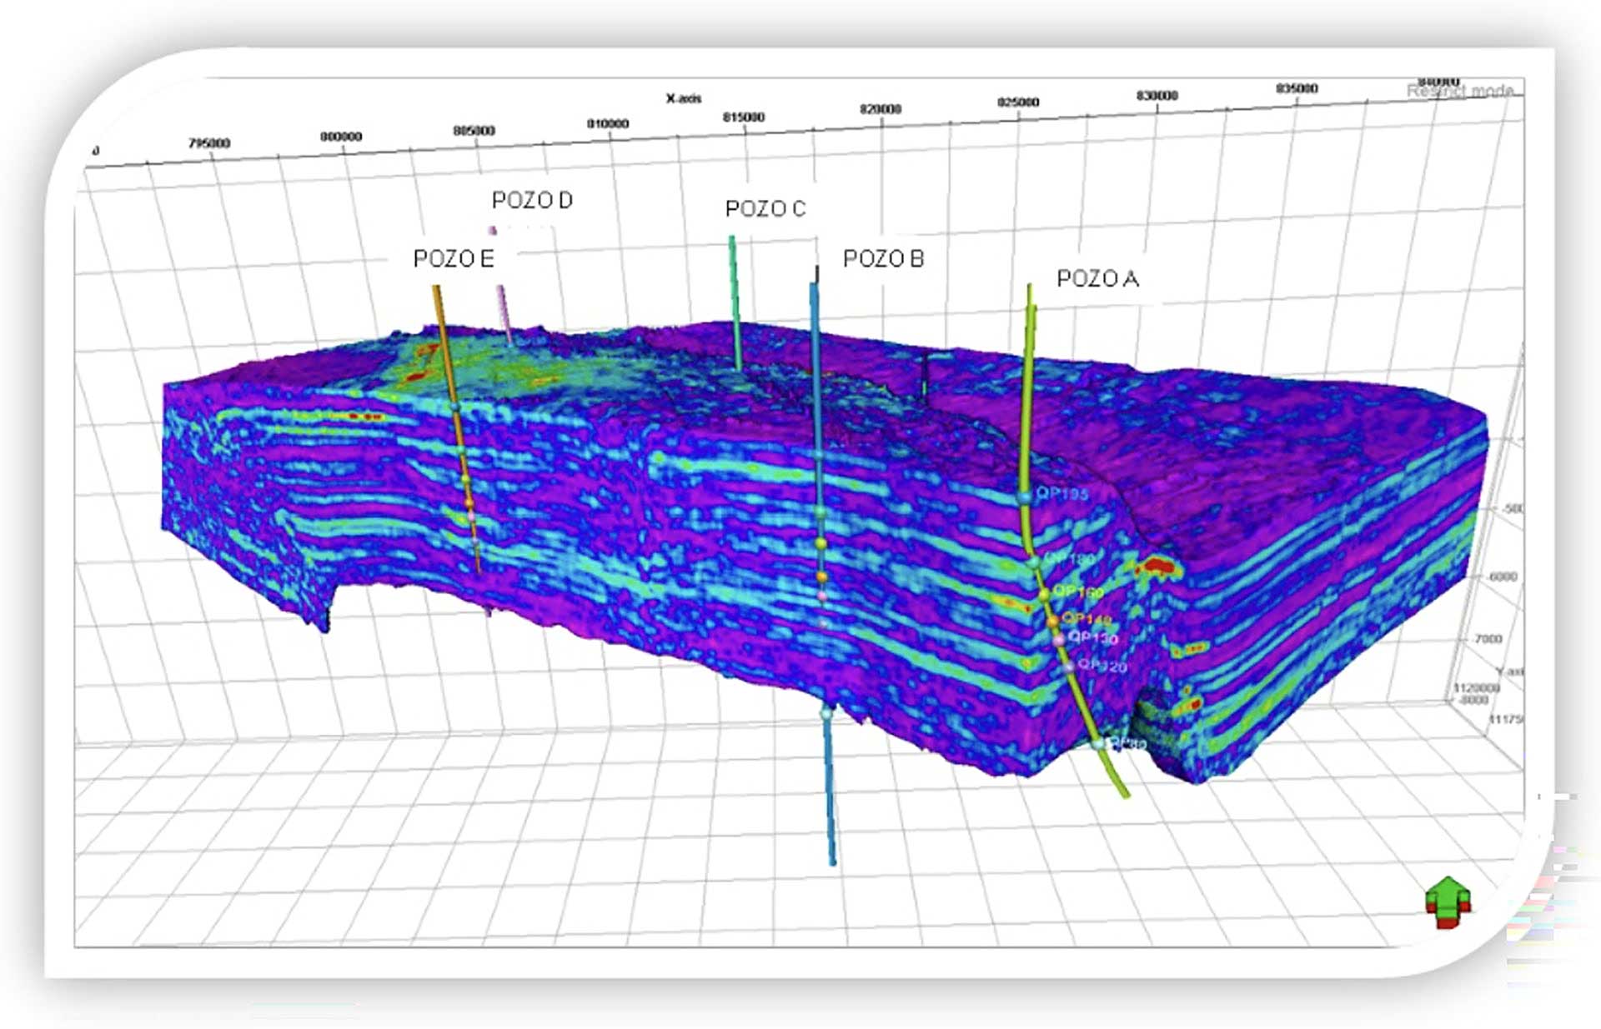Click the POZO A well label
The height and width of the screenshot is (1029, 1601).
pyautogui.click(x=1097, y=278)
